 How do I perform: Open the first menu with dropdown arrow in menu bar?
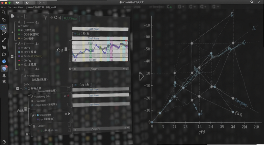[x=3, y=7]
